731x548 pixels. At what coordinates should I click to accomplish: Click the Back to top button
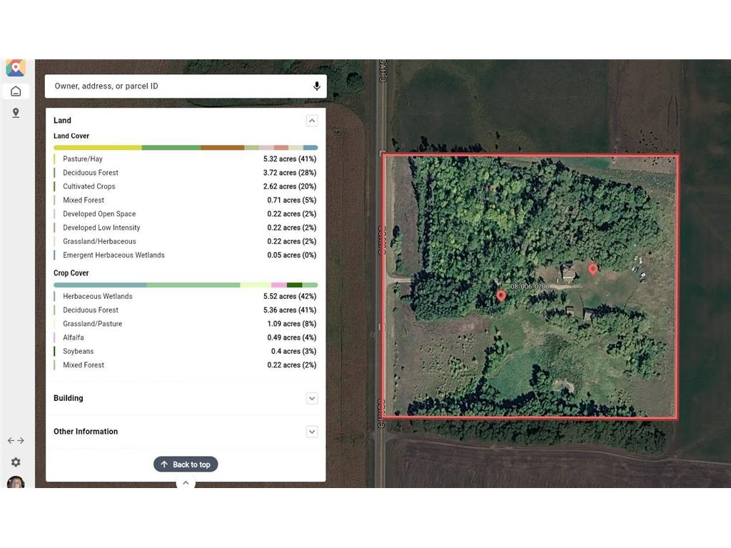(x=186, y=464)
